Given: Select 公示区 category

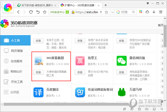Looking at the screenshot, I should click(15, 92).
